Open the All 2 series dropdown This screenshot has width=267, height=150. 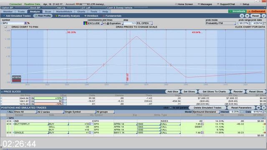pyautogui.click(x=50, y=112)
